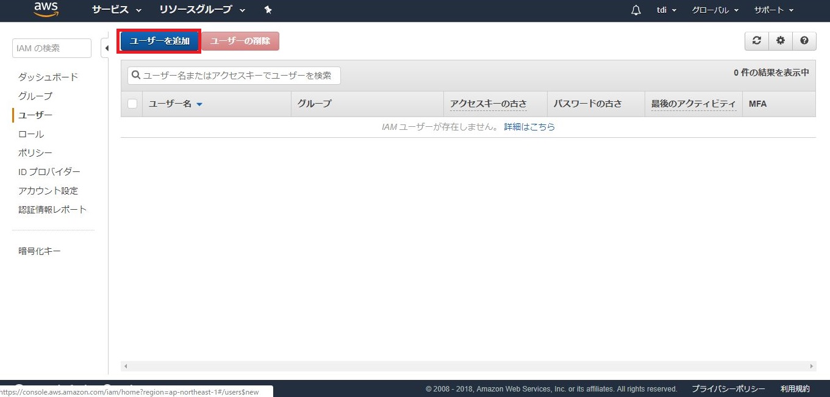830x397 pixels.
Task: Open the tdi account dropdown
Action: (x=666, y=10)
